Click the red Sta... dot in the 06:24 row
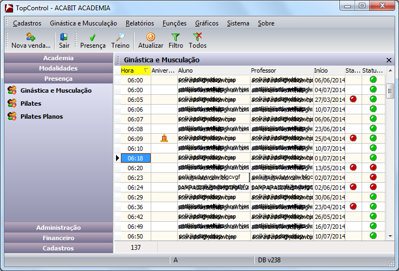Viewport: 399px width, 271px height. 353,187
